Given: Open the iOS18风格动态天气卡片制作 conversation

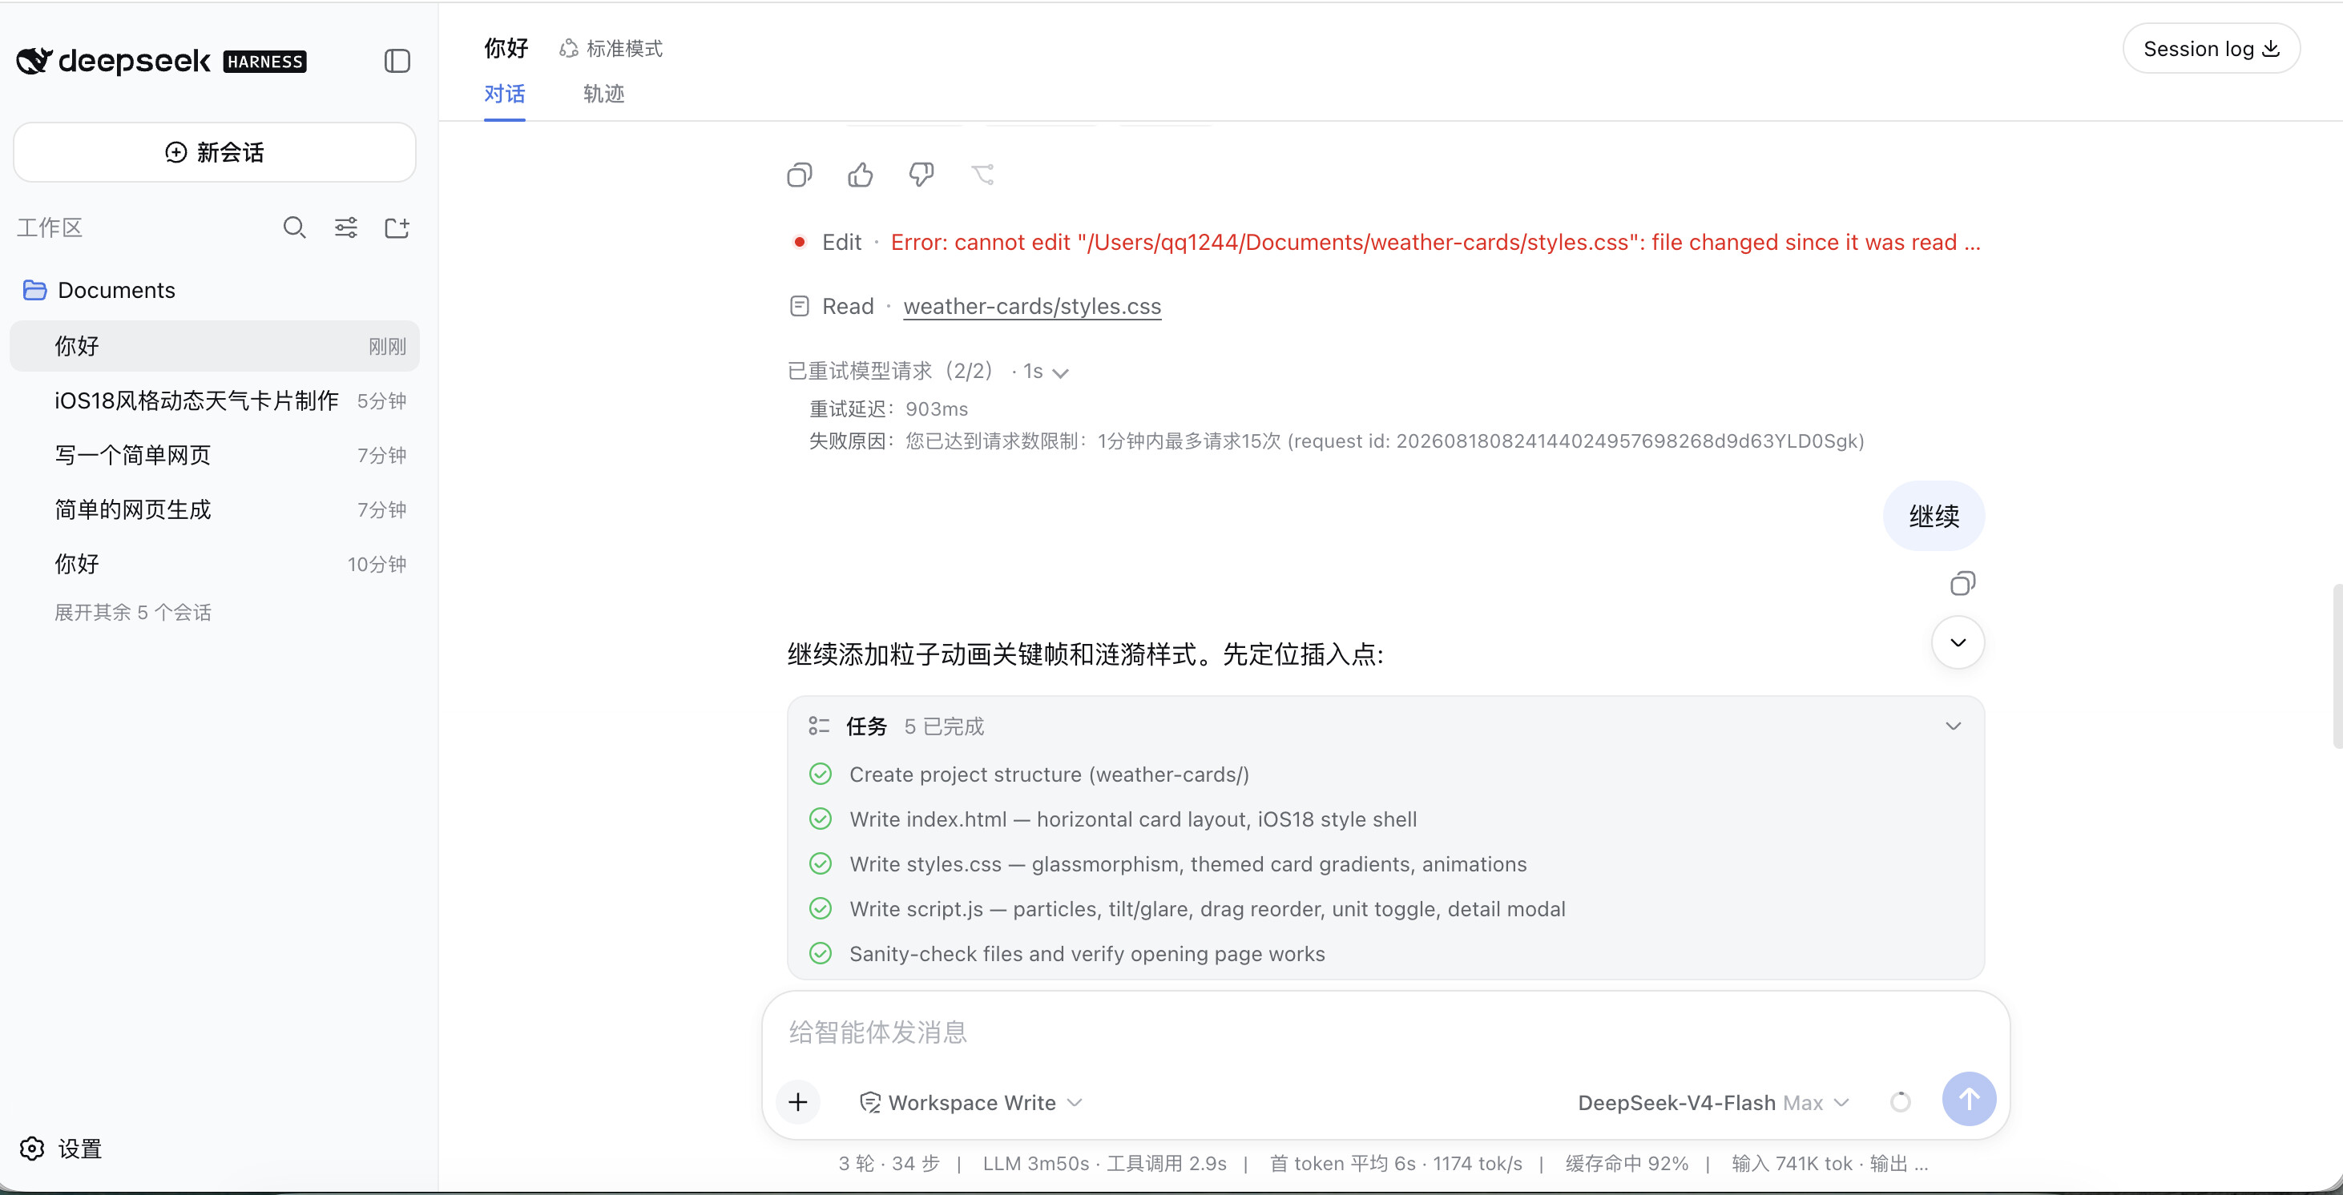Looking at the screenshot, I should coord(215,401).
